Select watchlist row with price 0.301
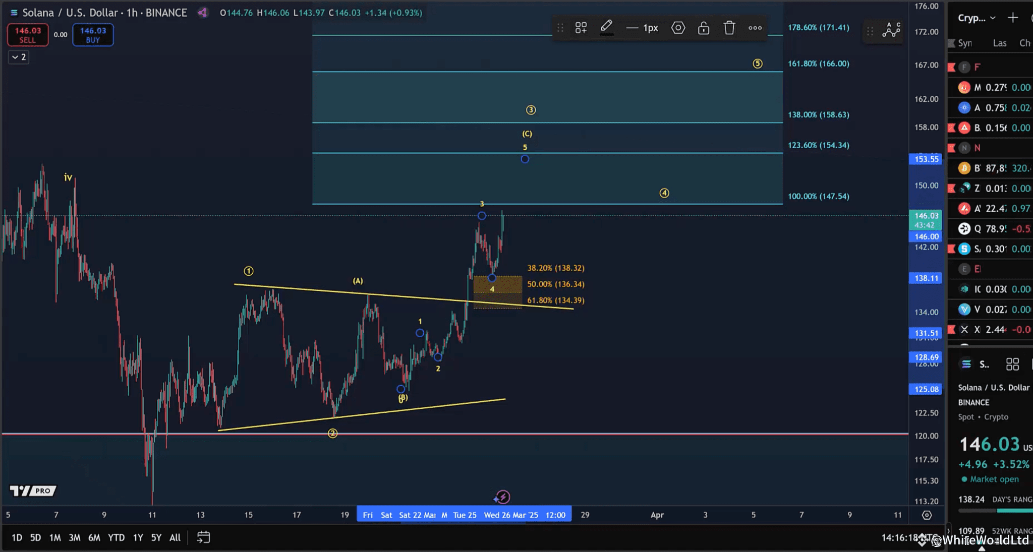 [x=990, y=249]
